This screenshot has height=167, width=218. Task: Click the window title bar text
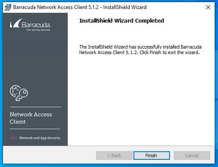coord(80,7)
